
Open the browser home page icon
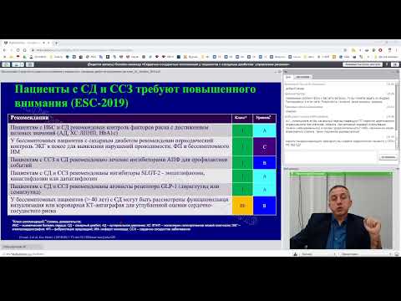[x=24, y=50]
